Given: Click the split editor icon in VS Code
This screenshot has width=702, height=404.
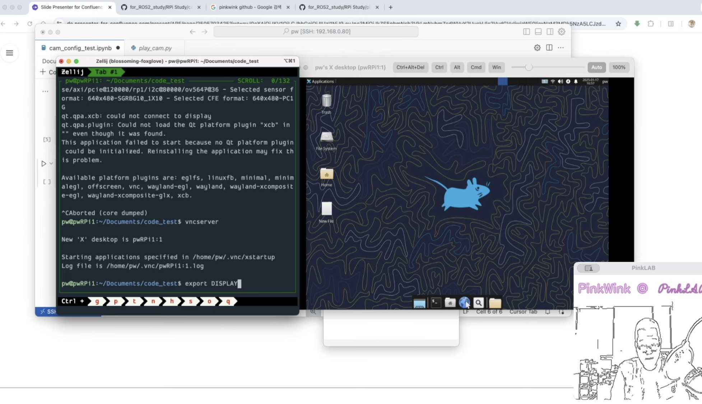Looking at the screenshot, I should click(549, 47).
